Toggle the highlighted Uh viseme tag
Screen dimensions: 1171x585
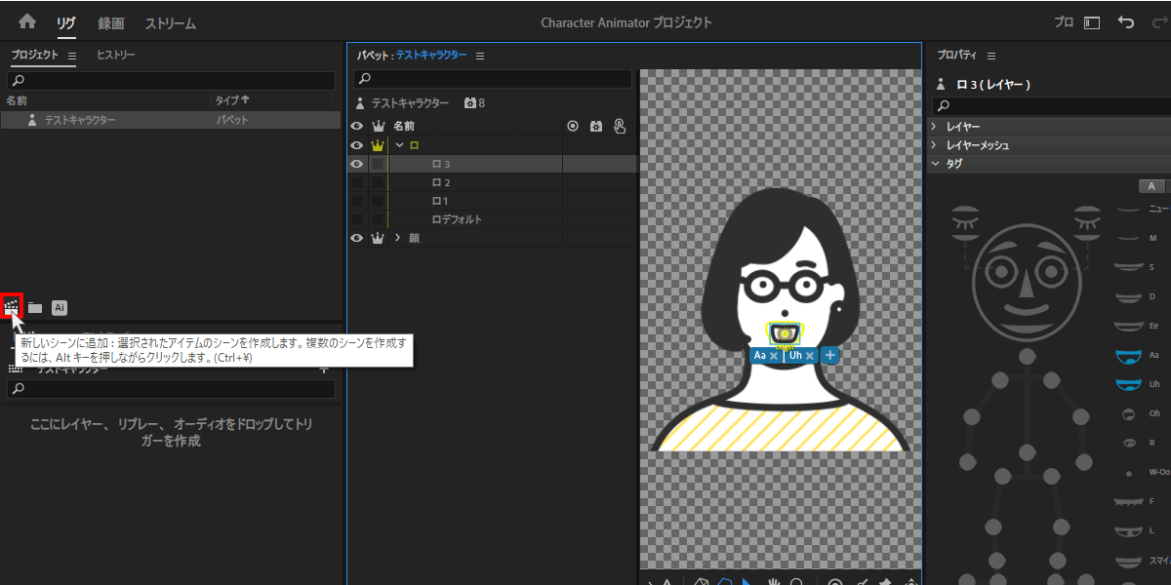pos(1128,384)
